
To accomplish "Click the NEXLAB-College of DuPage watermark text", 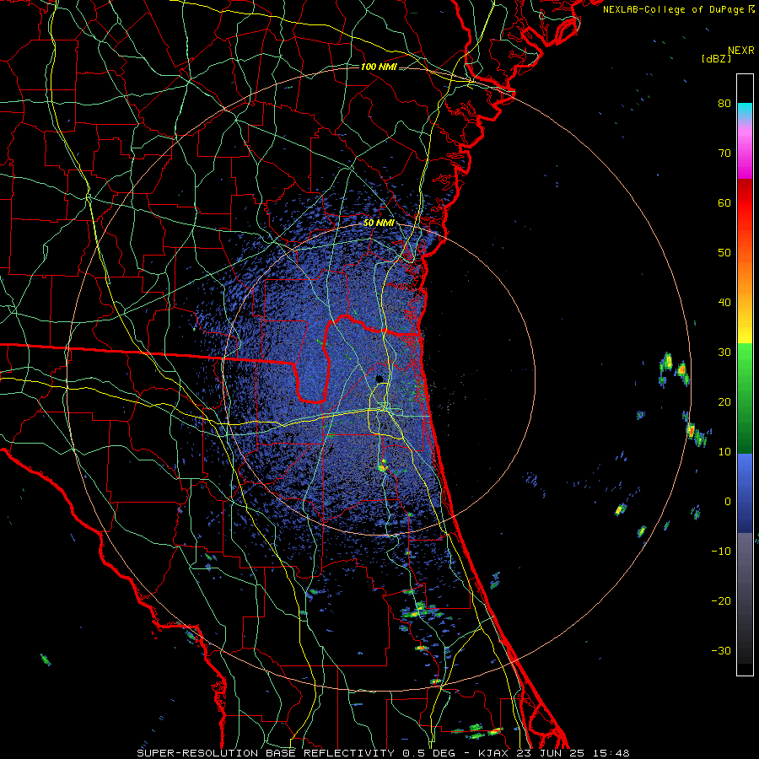I will pyautogui.click(x=675, y=9).
